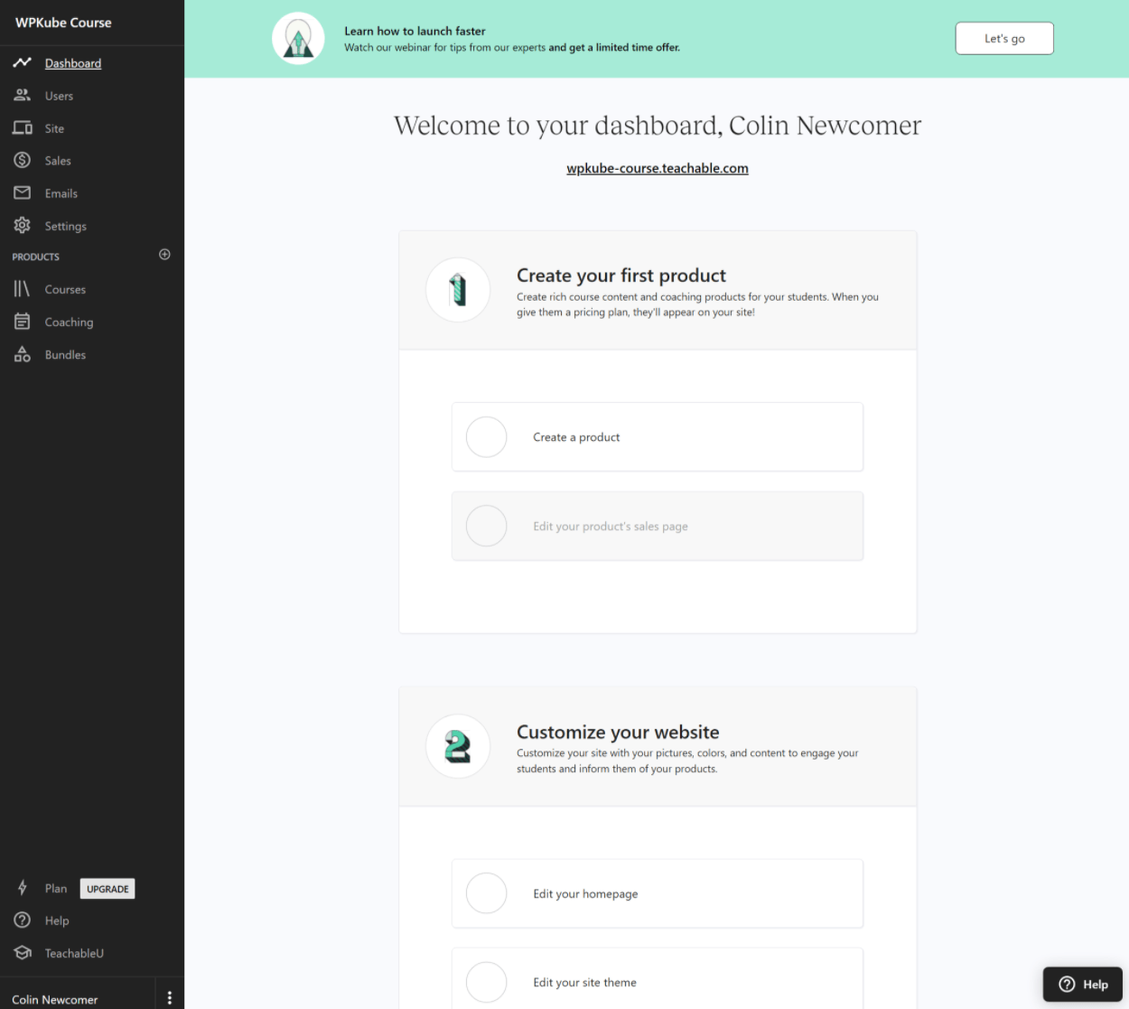Click the number 2 step icon
Viewport: 1129px width, 1009px height.
coord(458,746)
